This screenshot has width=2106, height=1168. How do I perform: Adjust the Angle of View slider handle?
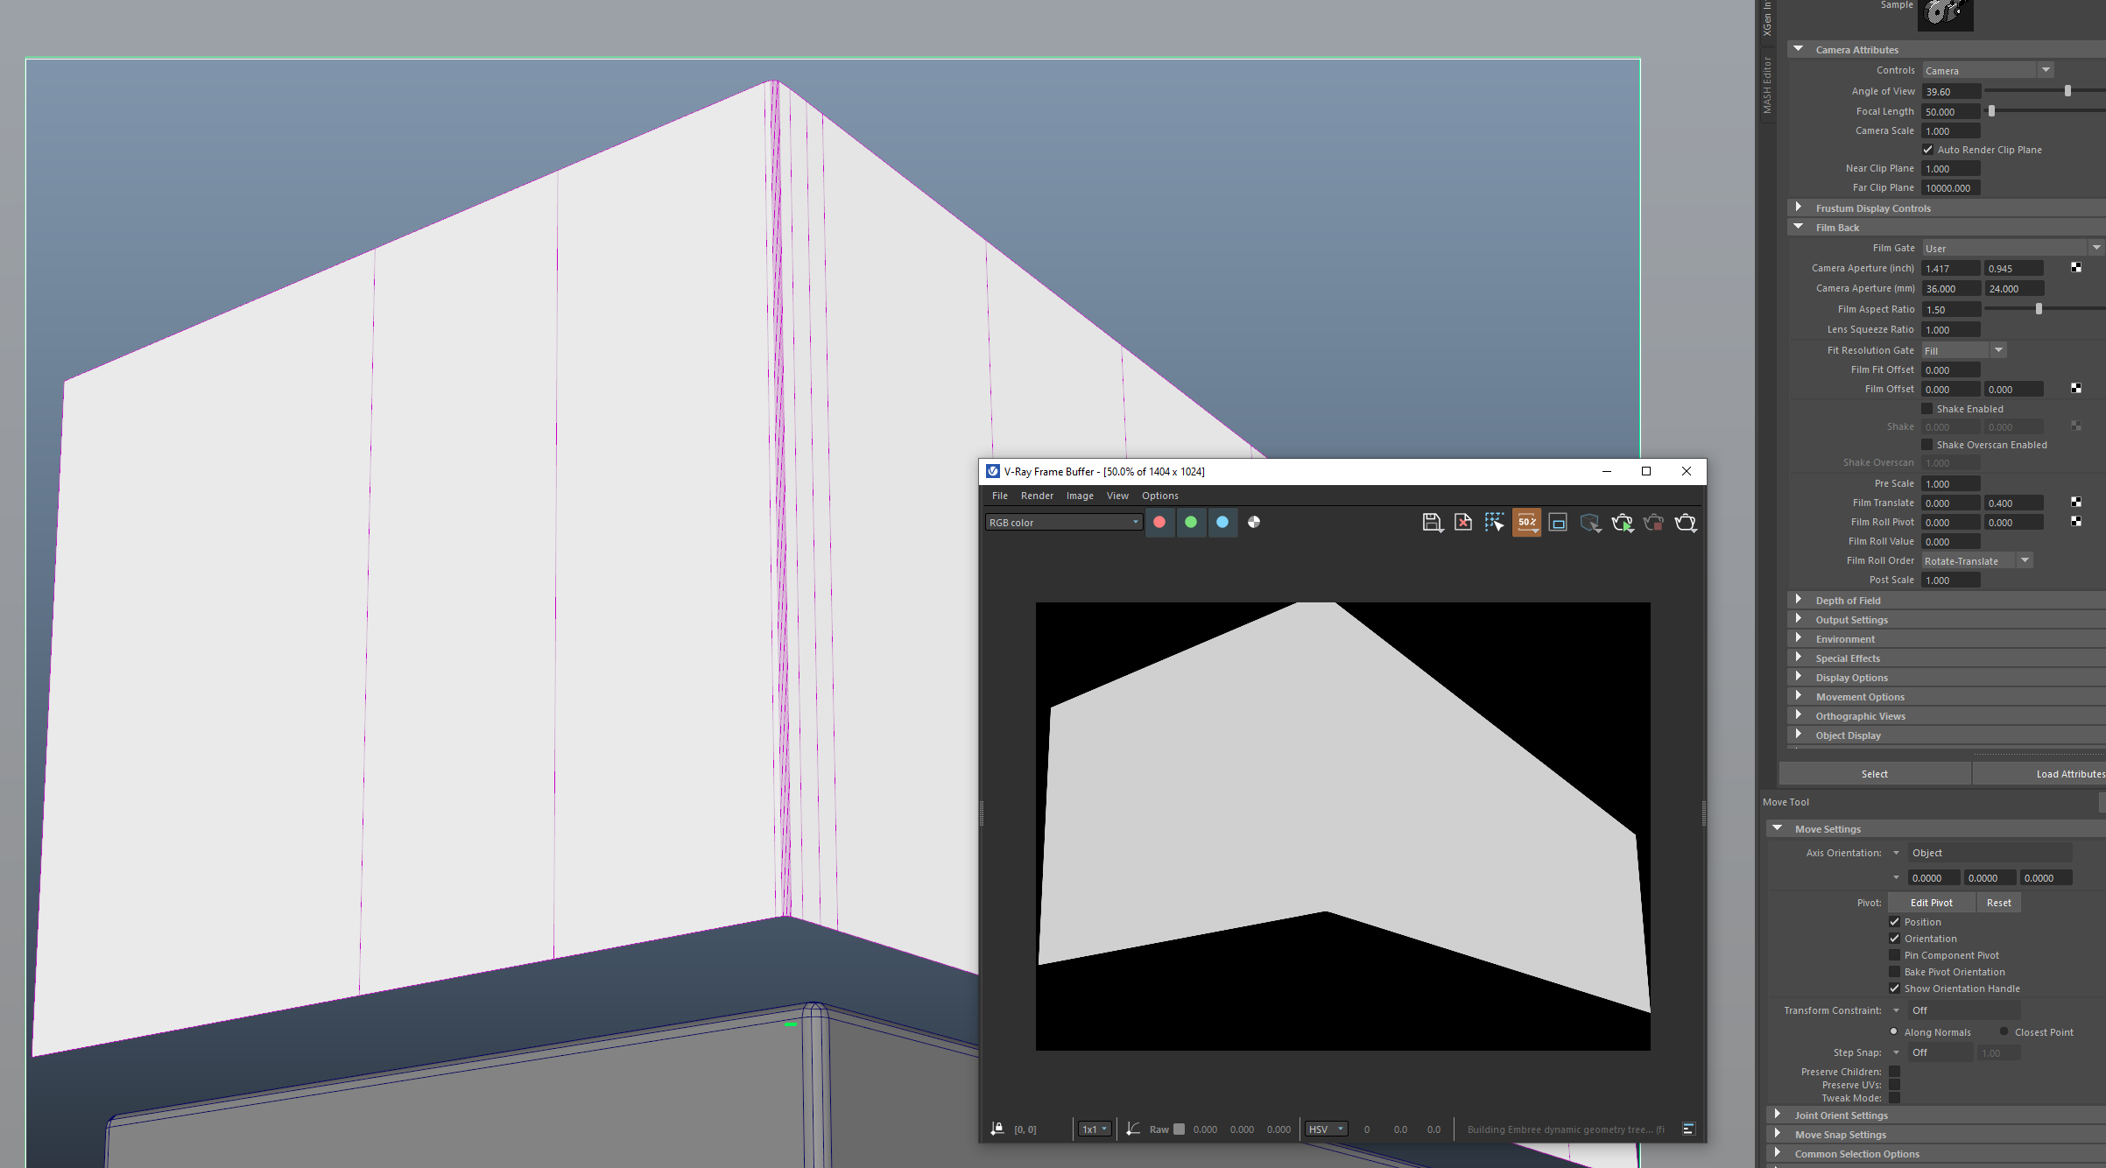[x=2067, y=91]
